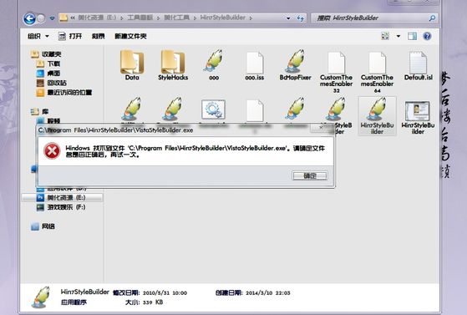Open the view options dropdown arrow
Screen dimensions: 467x315
click(x=398, y=36)
